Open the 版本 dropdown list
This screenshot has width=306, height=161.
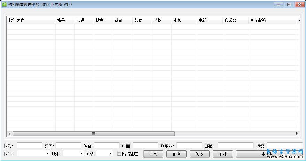pos(81,154)
